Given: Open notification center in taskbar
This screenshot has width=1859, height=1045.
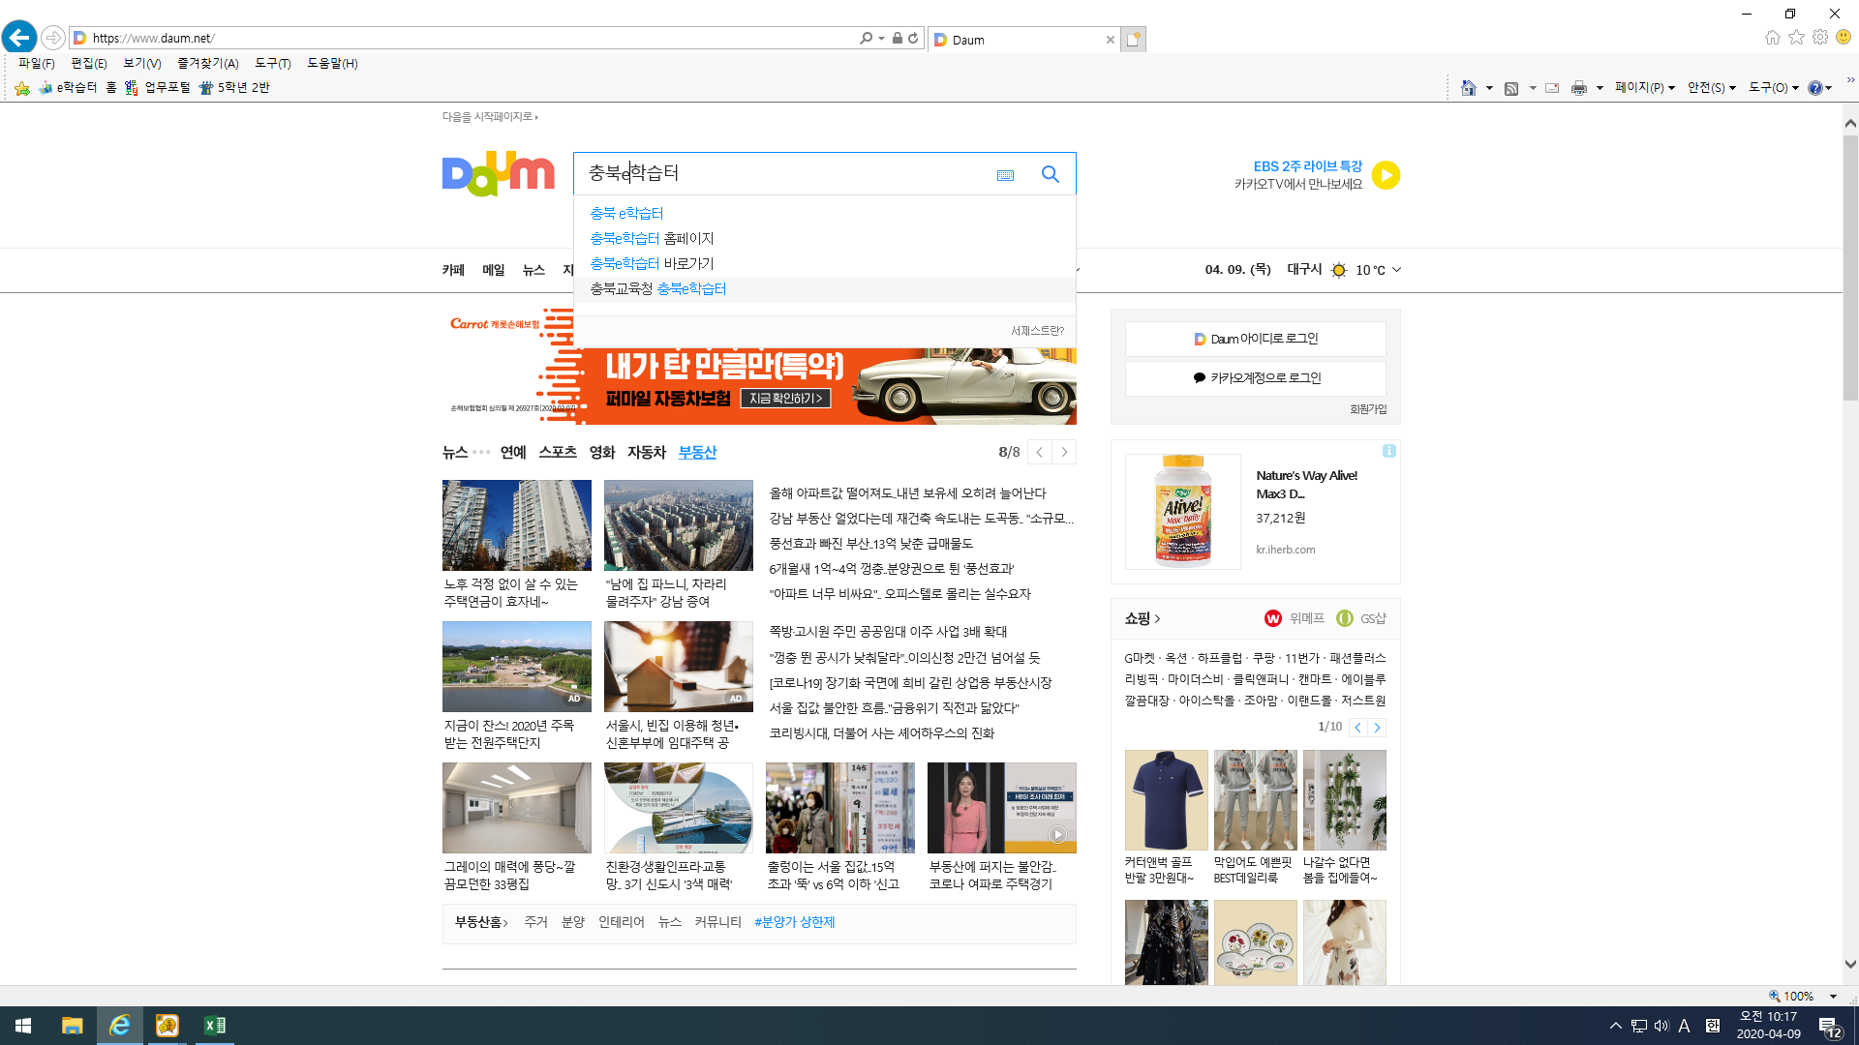Looking at the screenshot, I should click(x=1829, y=1027).
